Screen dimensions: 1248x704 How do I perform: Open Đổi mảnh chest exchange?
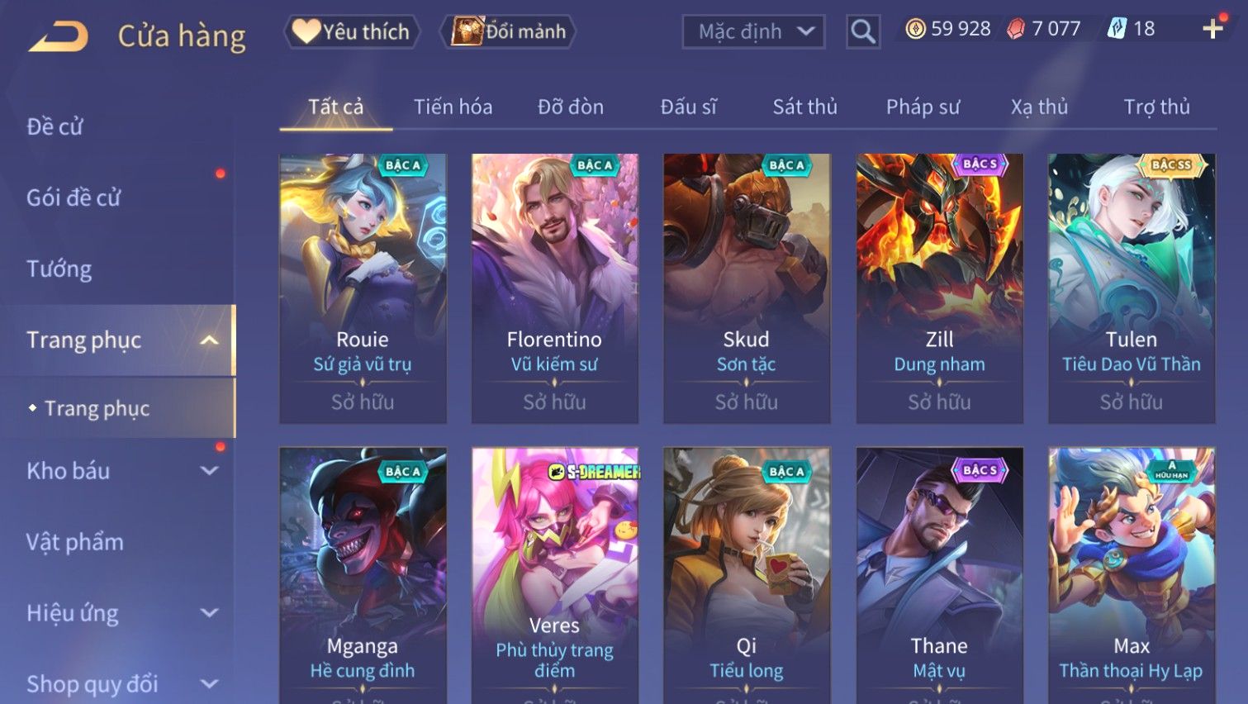pos(508,31)
